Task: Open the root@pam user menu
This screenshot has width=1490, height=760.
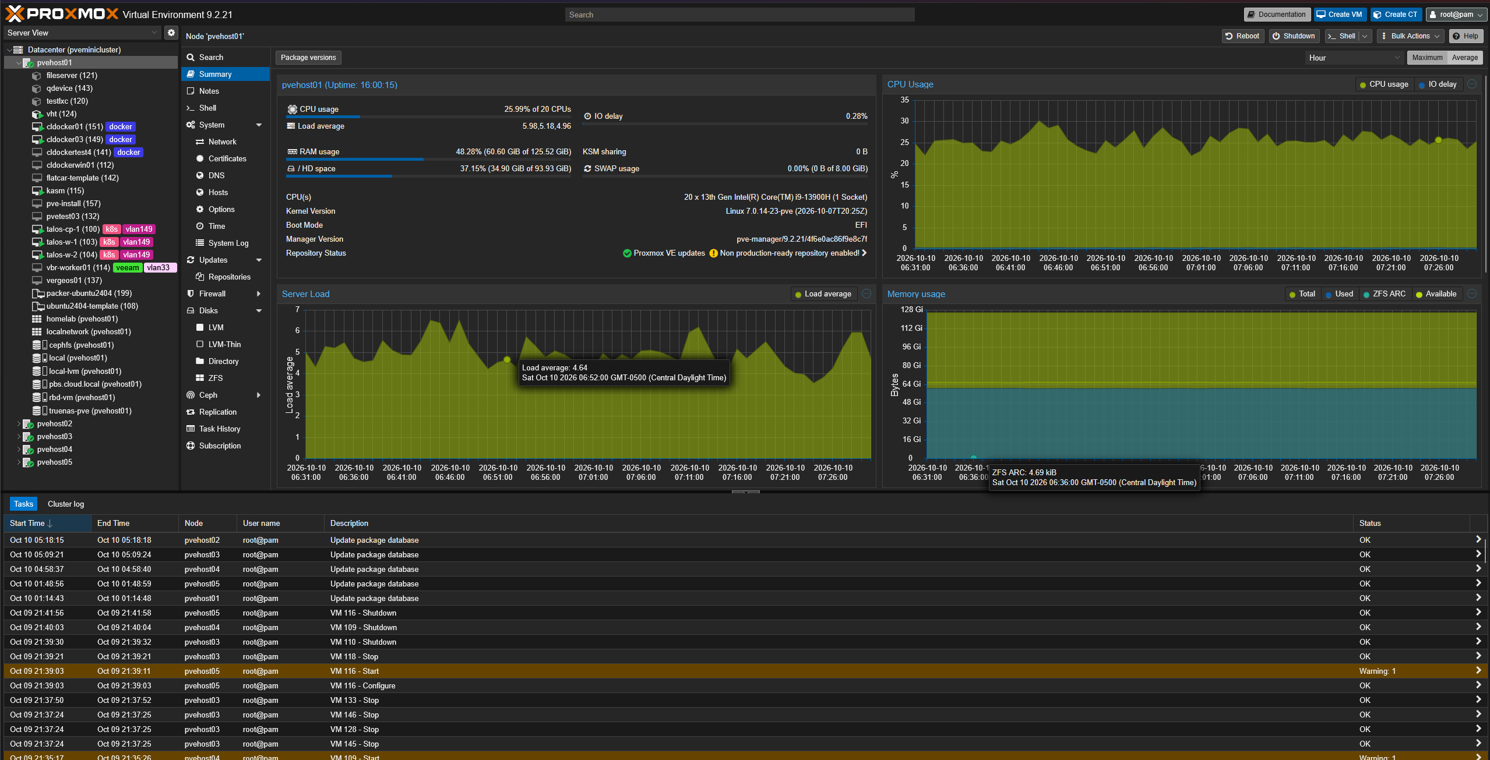Action: (1456, 15)
